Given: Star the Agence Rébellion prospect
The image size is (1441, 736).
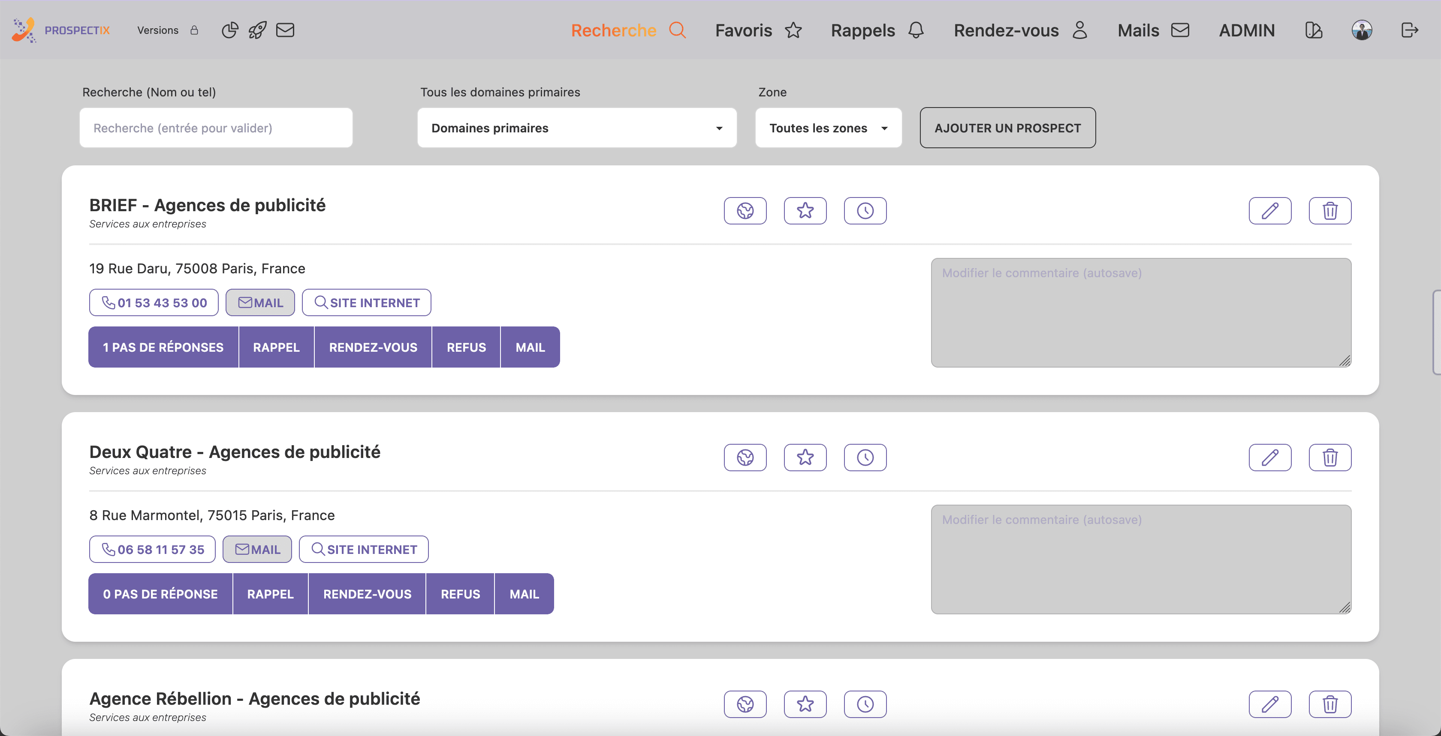Looking at the screenshot, I should point(805,704).
